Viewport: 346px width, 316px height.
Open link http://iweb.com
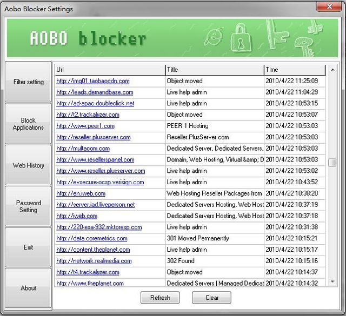[x=77, y=216]
